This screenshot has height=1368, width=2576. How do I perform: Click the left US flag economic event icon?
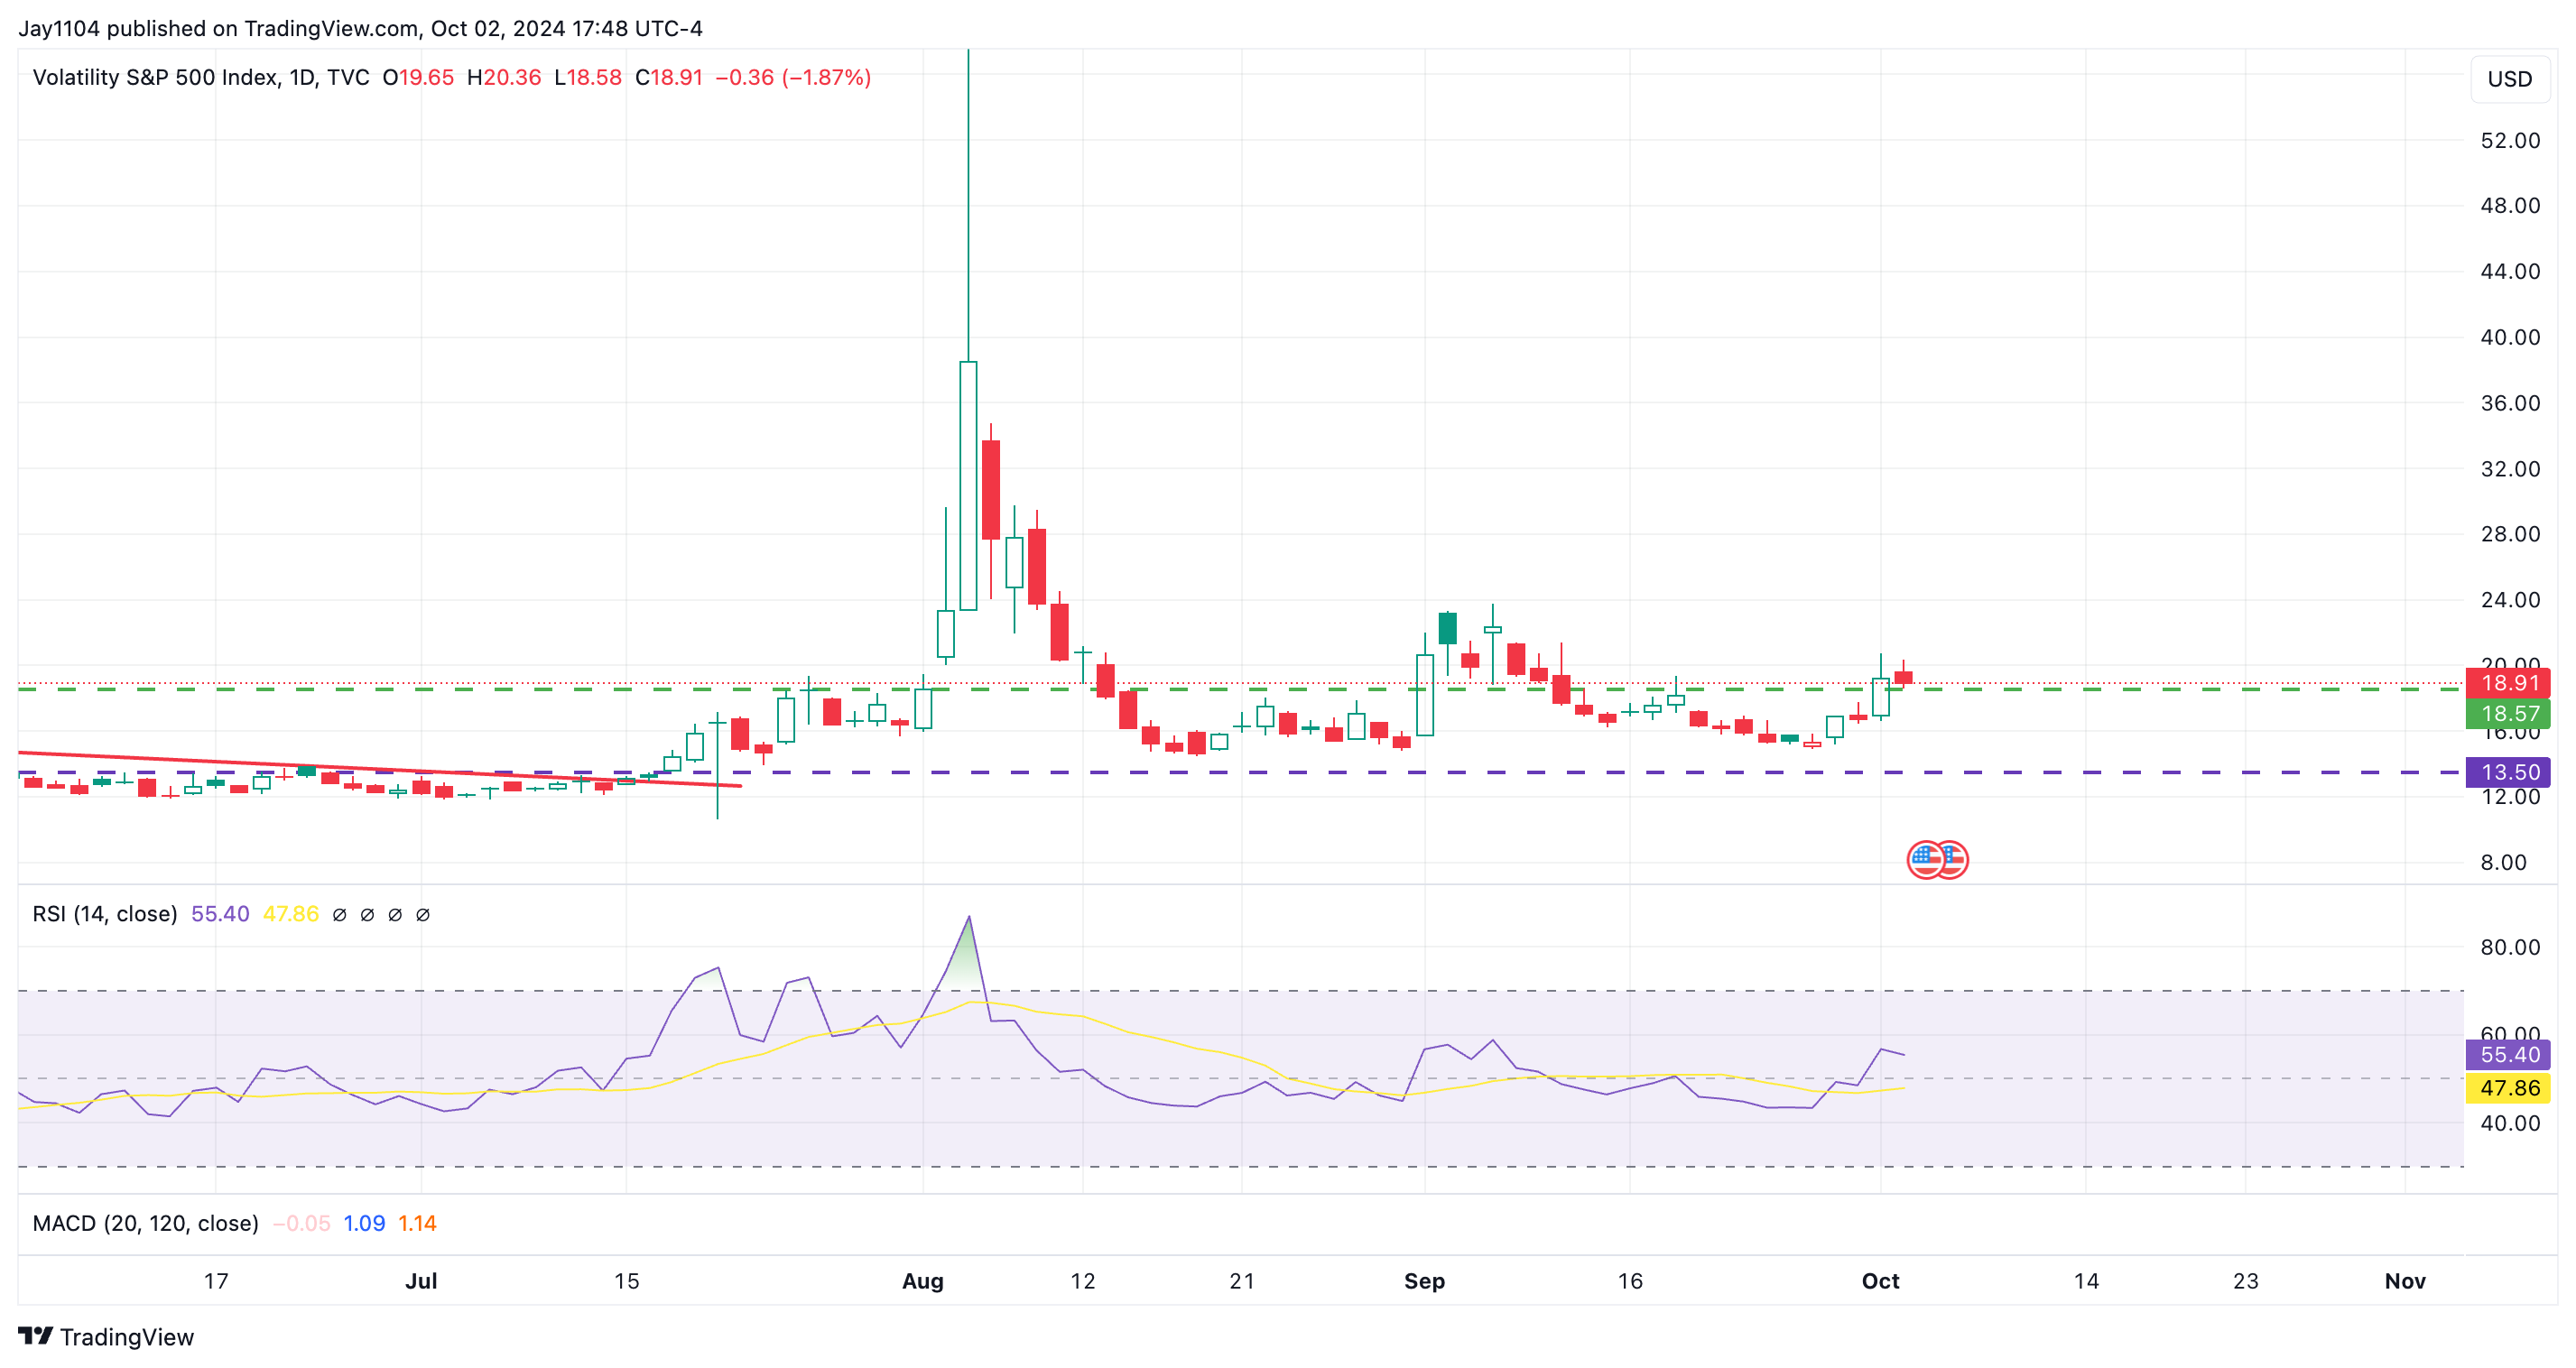(1925, 859)
